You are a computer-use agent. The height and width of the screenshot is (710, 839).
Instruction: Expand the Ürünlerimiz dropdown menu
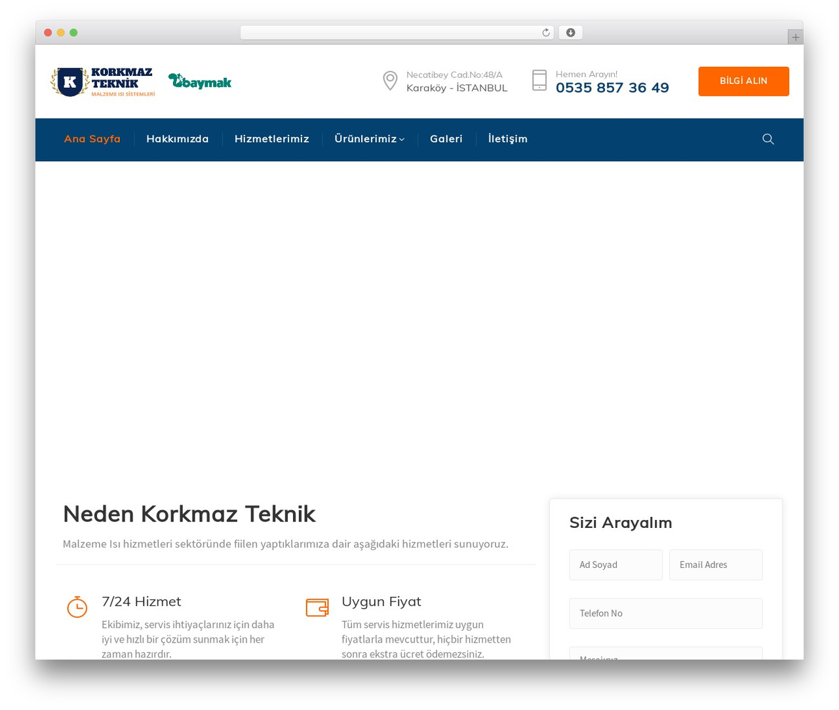(x=370, y=139)
